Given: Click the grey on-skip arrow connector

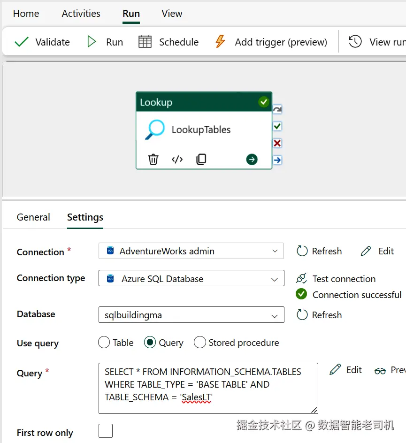Looking at the screenshot, I should (x=277, y=109).
